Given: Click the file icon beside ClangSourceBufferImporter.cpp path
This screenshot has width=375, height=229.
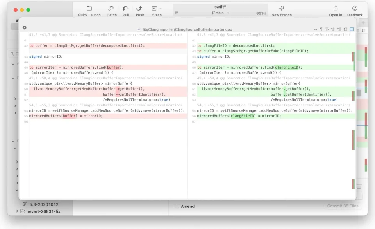Looking at the screenshot, I should pyautogui.click(x=139, y=29).
